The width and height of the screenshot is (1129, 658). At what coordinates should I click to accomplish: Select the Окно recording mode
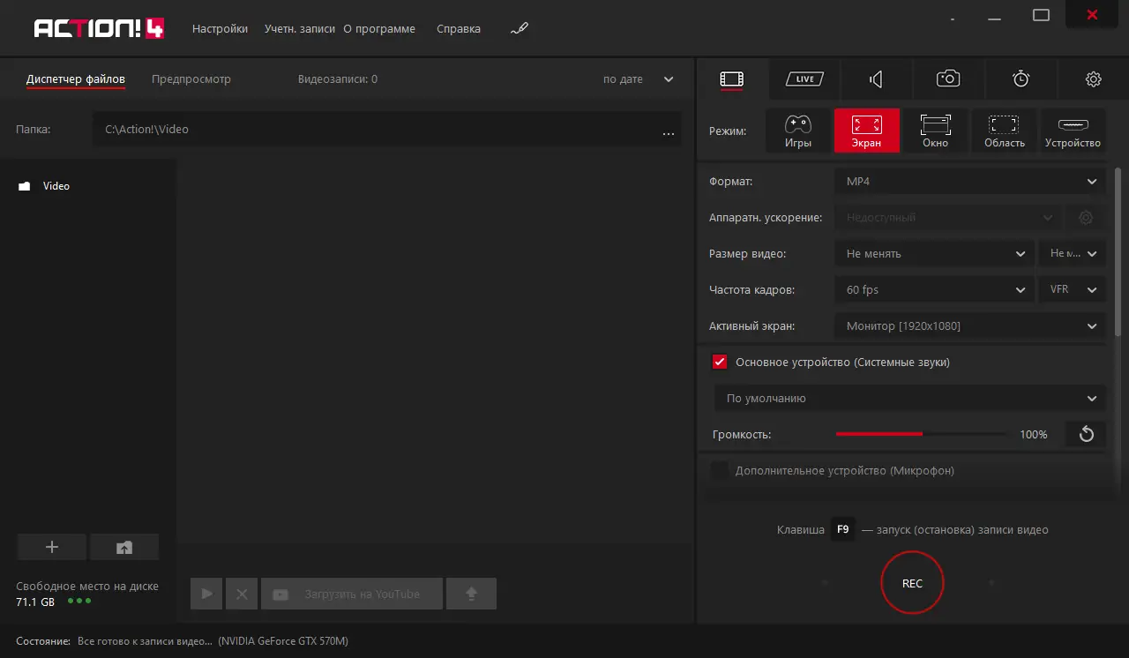click(935, 131)
